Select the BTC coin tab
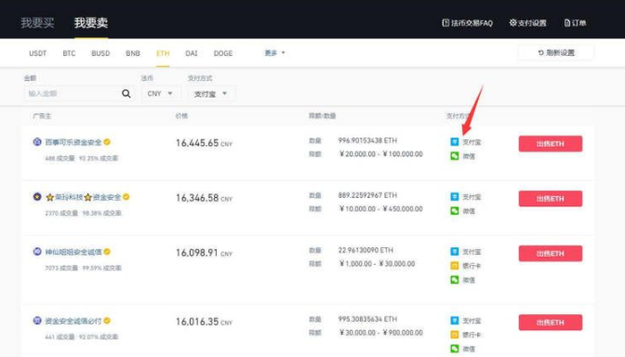 (x=69, y=53)
